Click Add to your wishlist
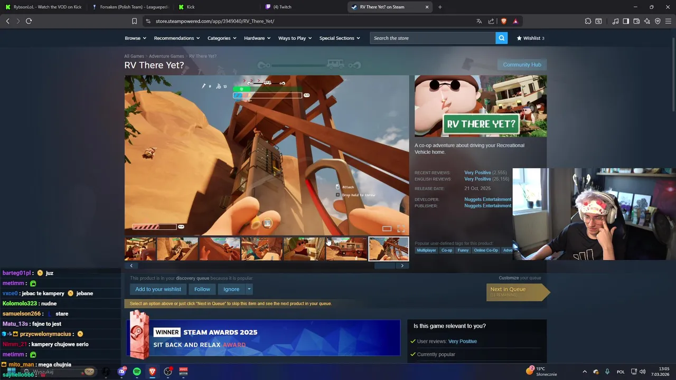This screenshot has width=676, height=380. pos(158,289)
